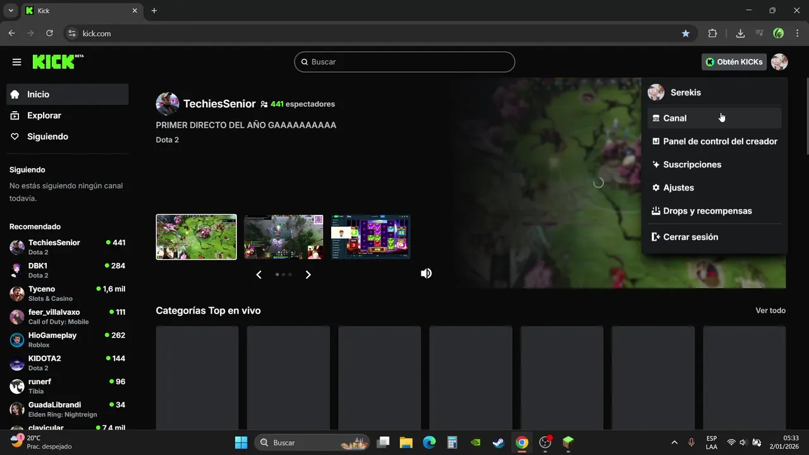Click Serekis username in user menu
Screen dimensions: 809x455
(686, 92)
